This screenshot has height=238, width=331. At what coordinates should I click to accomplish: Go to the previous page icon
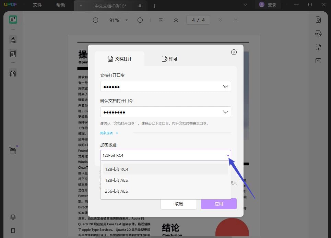[x=176, y=20]
